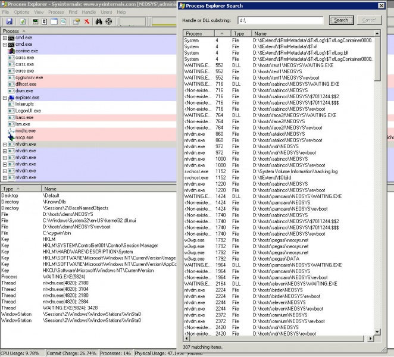Click the CPU usage mini graph in toolbar
The width and height of the screenshot is (394, 357).
click(x=133, y=21)
